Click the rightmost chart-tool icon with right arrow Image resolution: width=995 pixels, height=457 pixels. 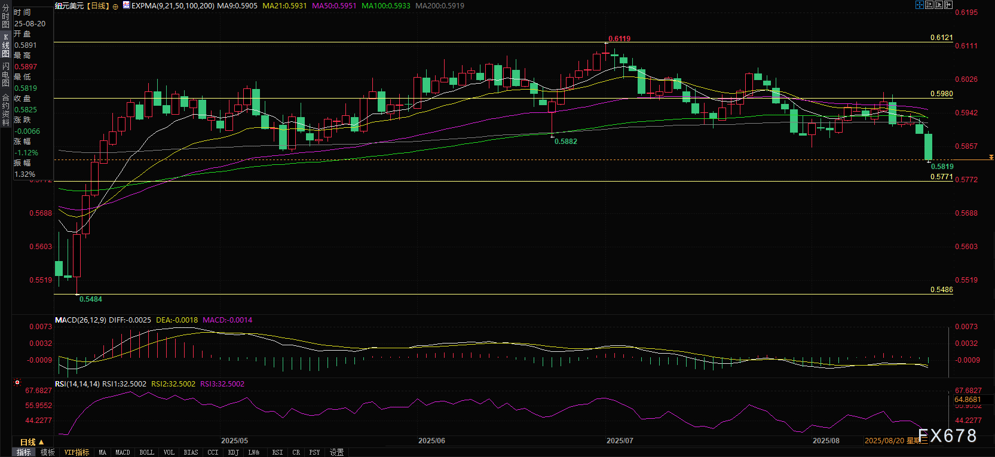point(948,5)
